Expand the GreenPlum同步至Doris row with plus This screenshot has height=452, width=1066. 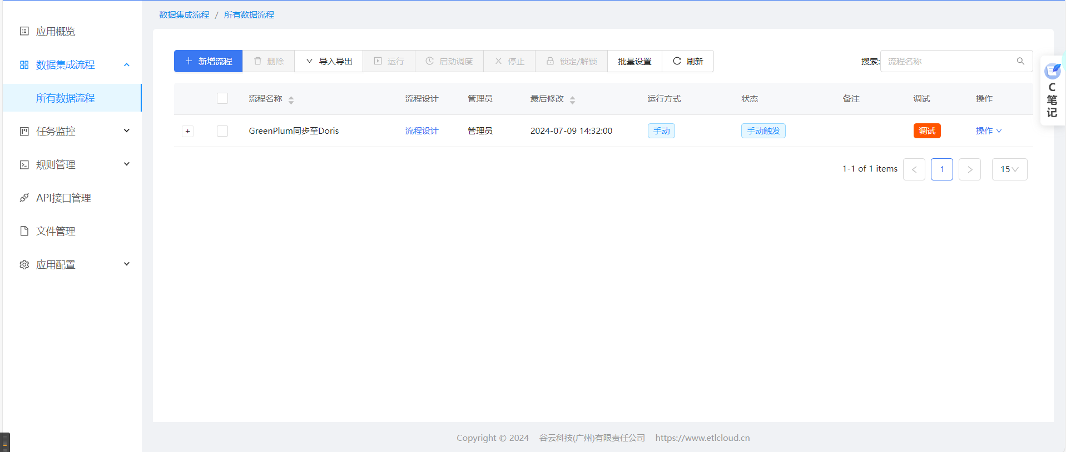pos(188,132)
